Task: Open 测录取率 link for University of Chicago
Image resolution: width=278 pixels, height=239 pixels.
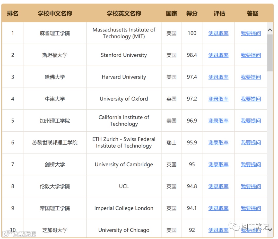Action: pos(218,230)
